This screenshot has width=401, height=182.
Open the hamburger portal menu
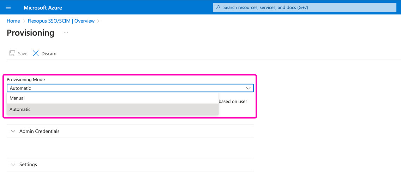pos(8,7)
